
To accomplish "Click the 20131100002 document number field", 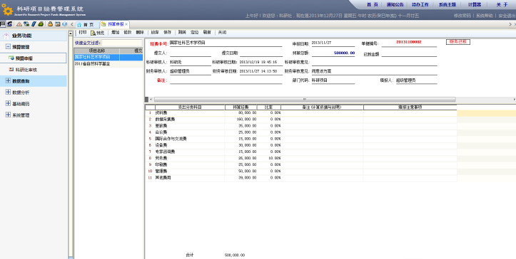I will click(409, 43).
